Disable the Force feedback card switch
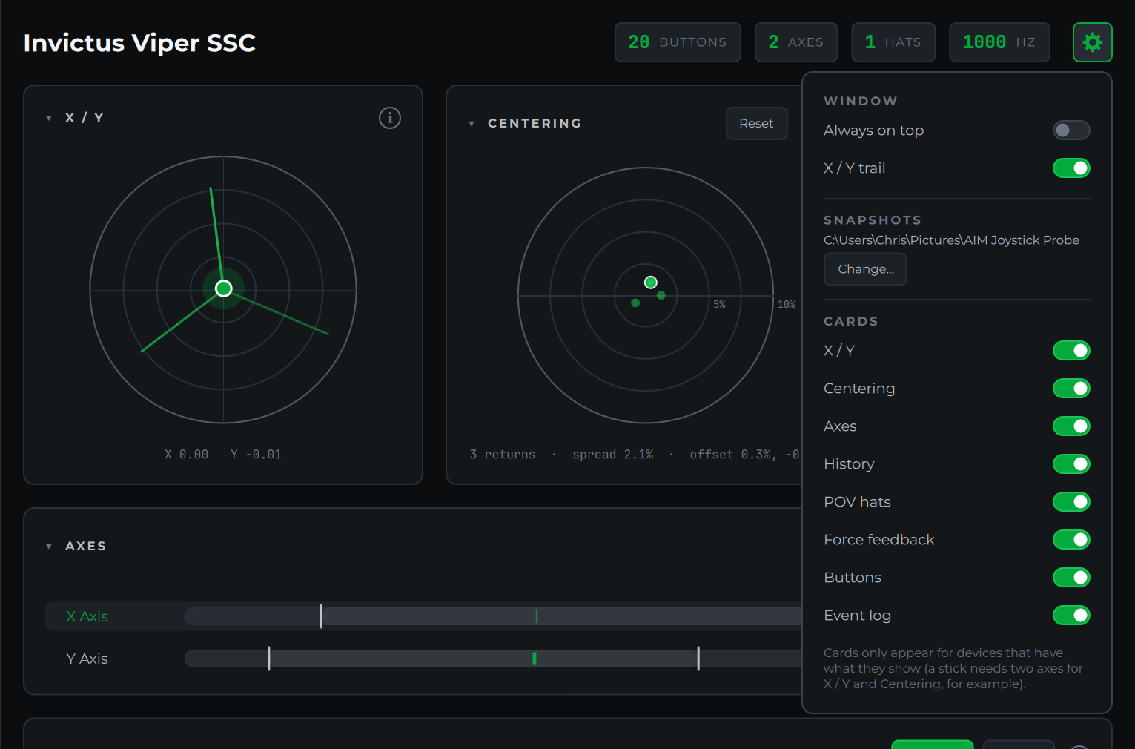 click(x=1071, y=540)
